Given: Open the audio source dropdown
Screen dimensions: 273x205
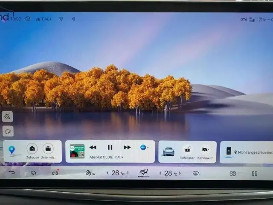Looking at the screenshot, I should (x=144, y=147).
